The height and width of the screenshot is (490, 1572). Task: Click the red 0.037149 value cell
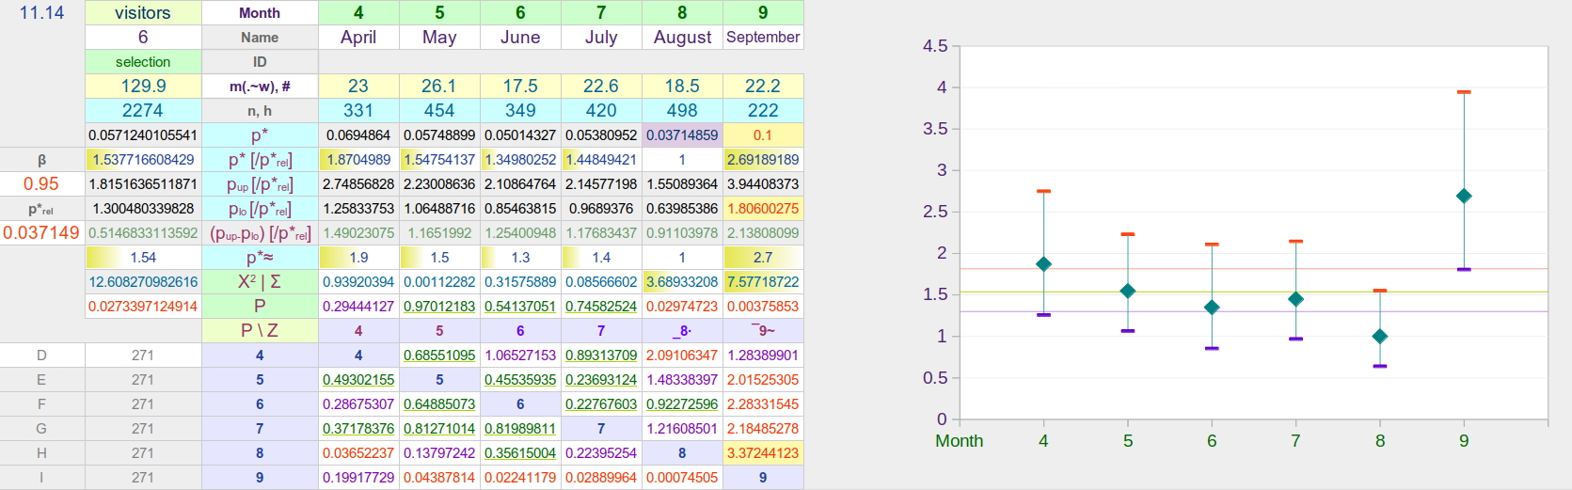[41, 233]
